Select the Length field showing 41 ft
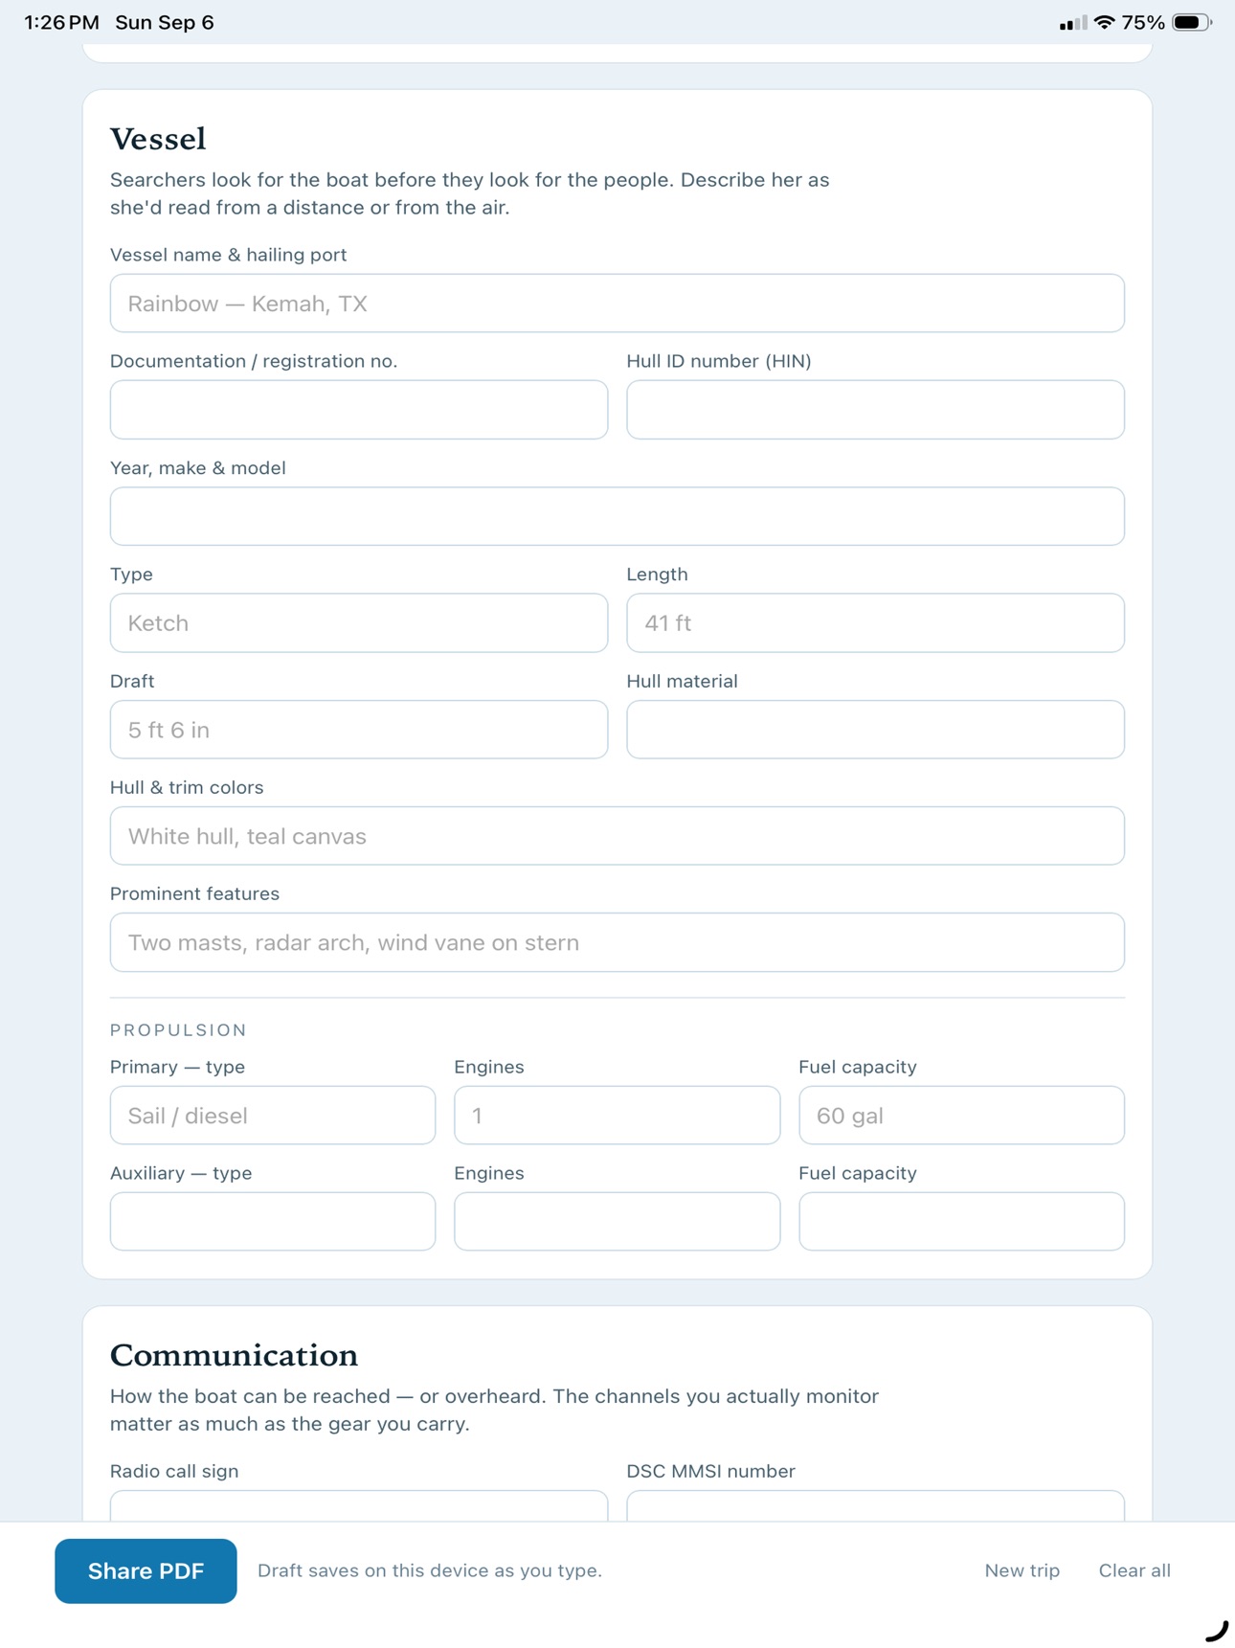The width and height of the screenshot is (1235, 1648). pos(875,622)
